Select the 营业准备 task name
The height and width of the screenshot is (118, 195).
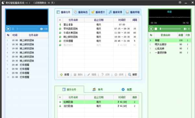(x=68, y=25)
